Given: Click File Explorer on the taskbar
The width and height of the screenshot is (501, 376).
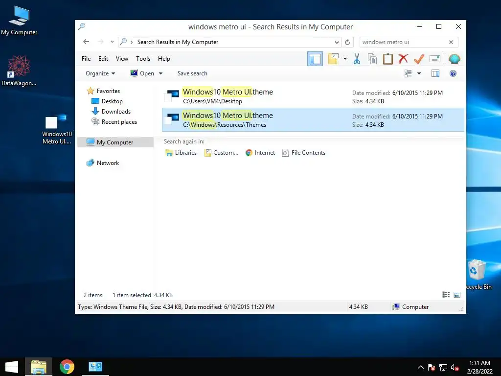Looking at the screenshot, I should pos(39,367).
